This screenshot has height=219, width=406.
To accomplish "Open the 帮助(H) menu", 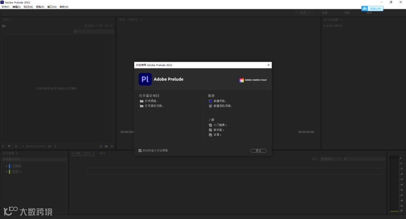I will 64,7.
